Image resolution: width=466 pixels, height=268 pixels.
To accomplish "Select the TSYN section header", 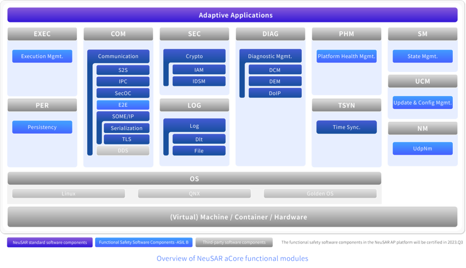I will click(346, 105).
